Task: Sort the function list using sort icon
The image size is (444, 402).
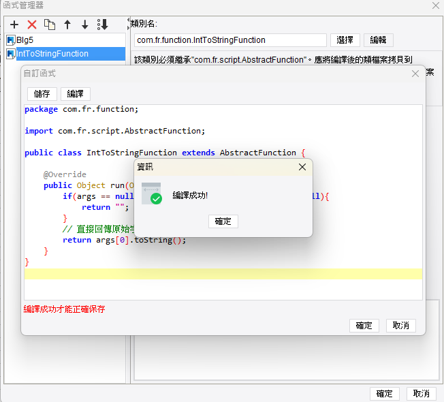Action: 103,25
